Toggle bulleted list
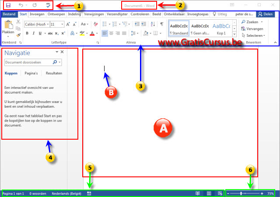Screen dimensions: 280x197 click(x=105, y=24)
